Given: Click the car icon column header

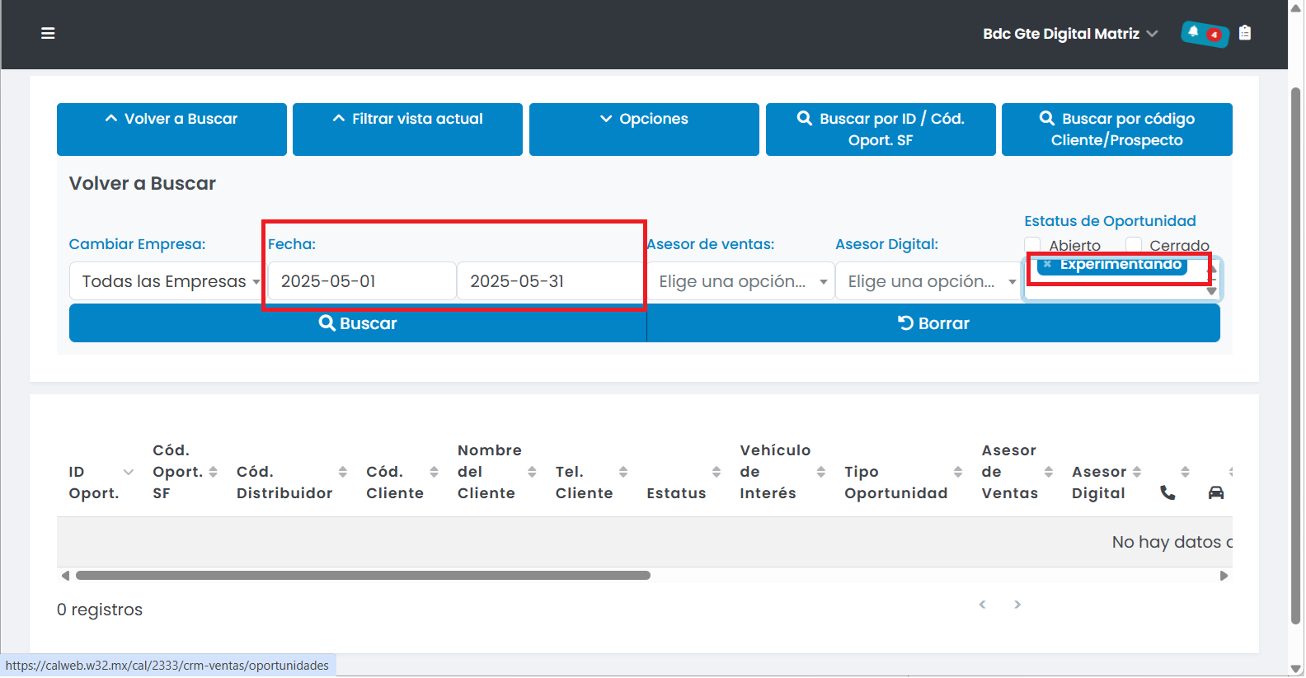Looking at the screenshot, I should [1216, 492].
